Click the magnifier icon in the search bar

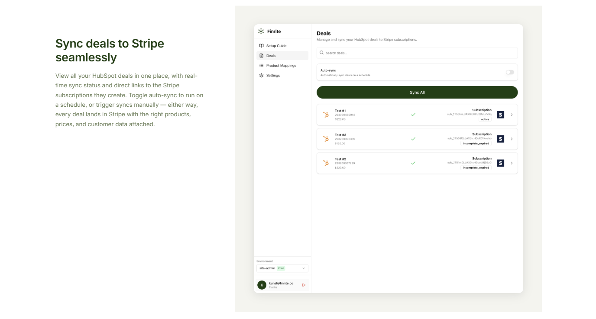[321, 53]
